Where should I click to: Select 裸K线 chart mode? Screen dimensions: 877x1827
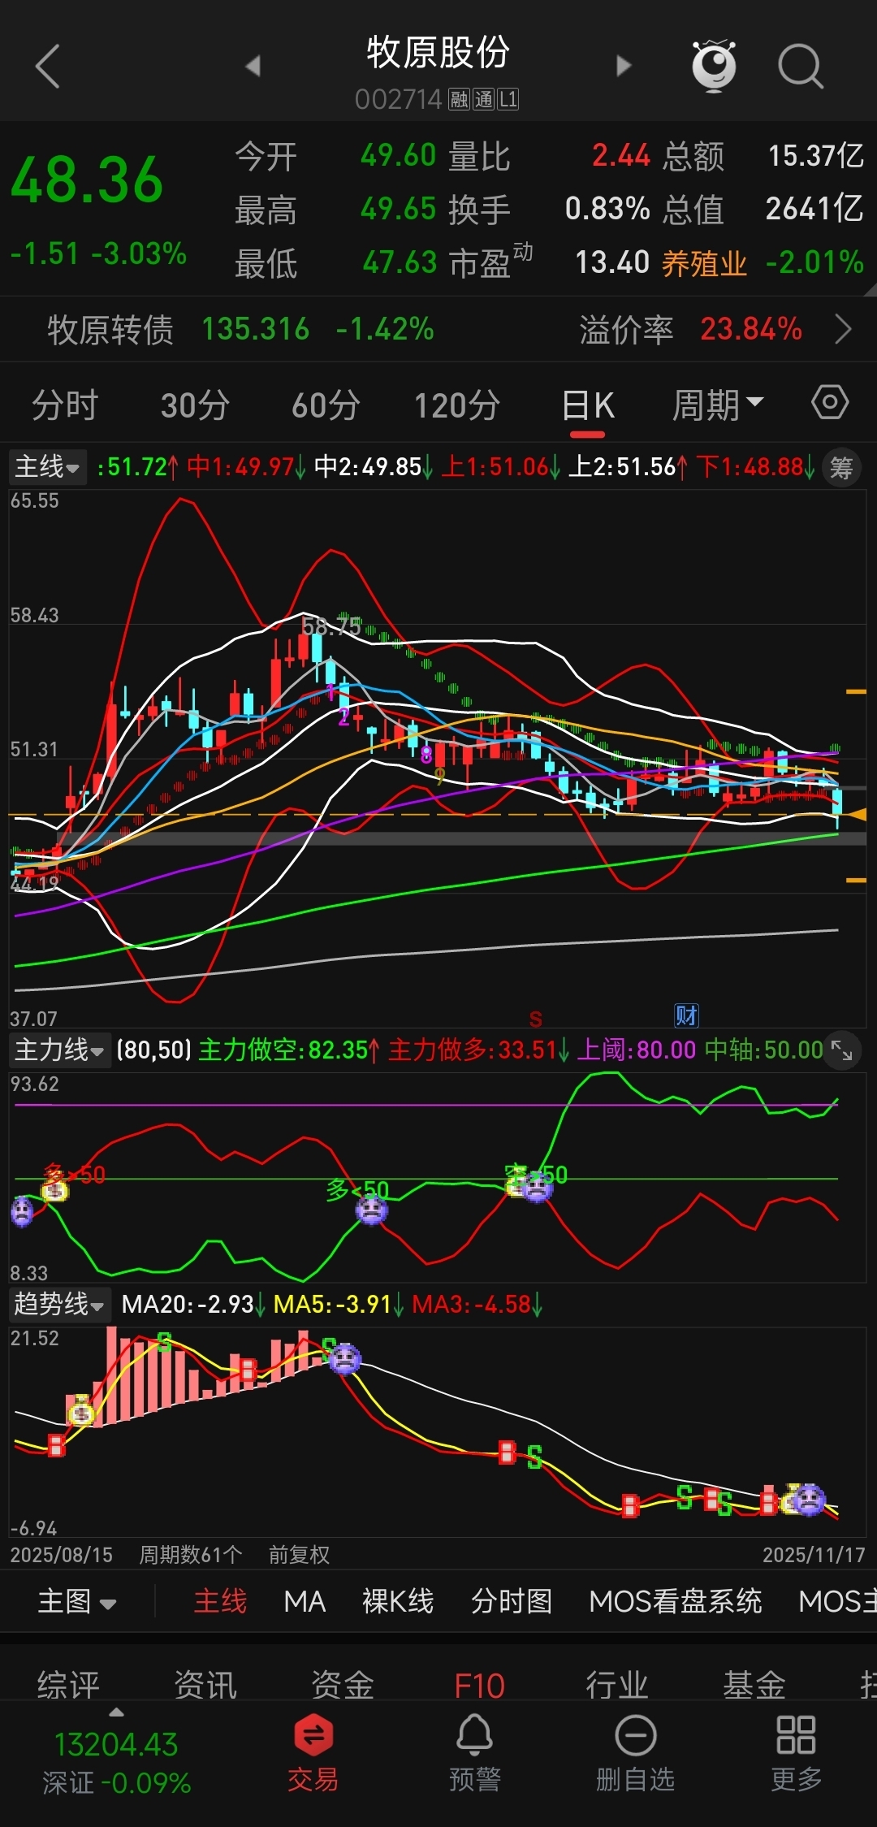pos(398,1601)
